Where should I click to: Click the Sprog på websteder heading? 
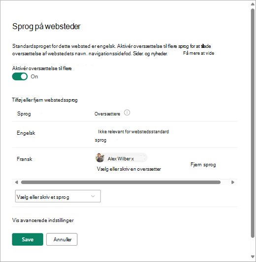tap(46, 27)
